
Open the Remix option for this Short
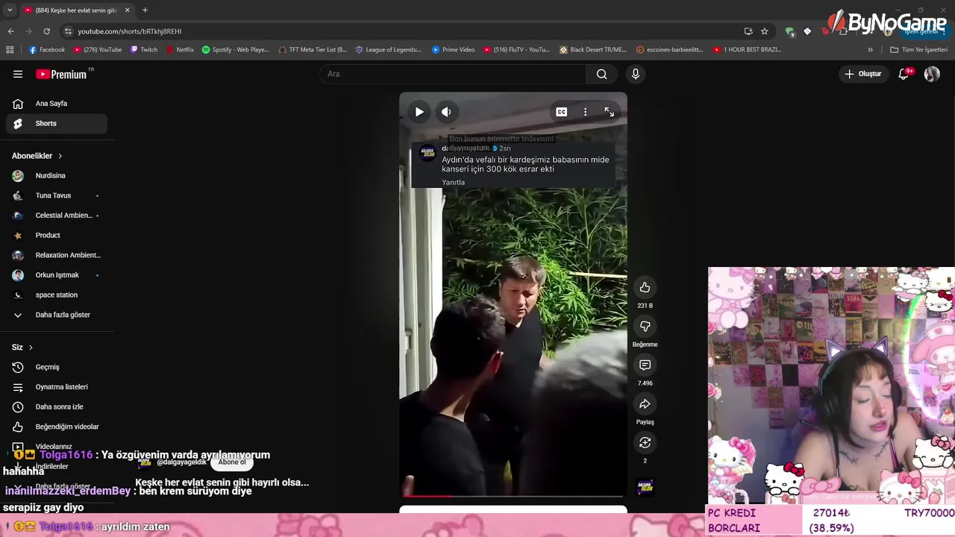pyautogui.click(x=645, y=443)
